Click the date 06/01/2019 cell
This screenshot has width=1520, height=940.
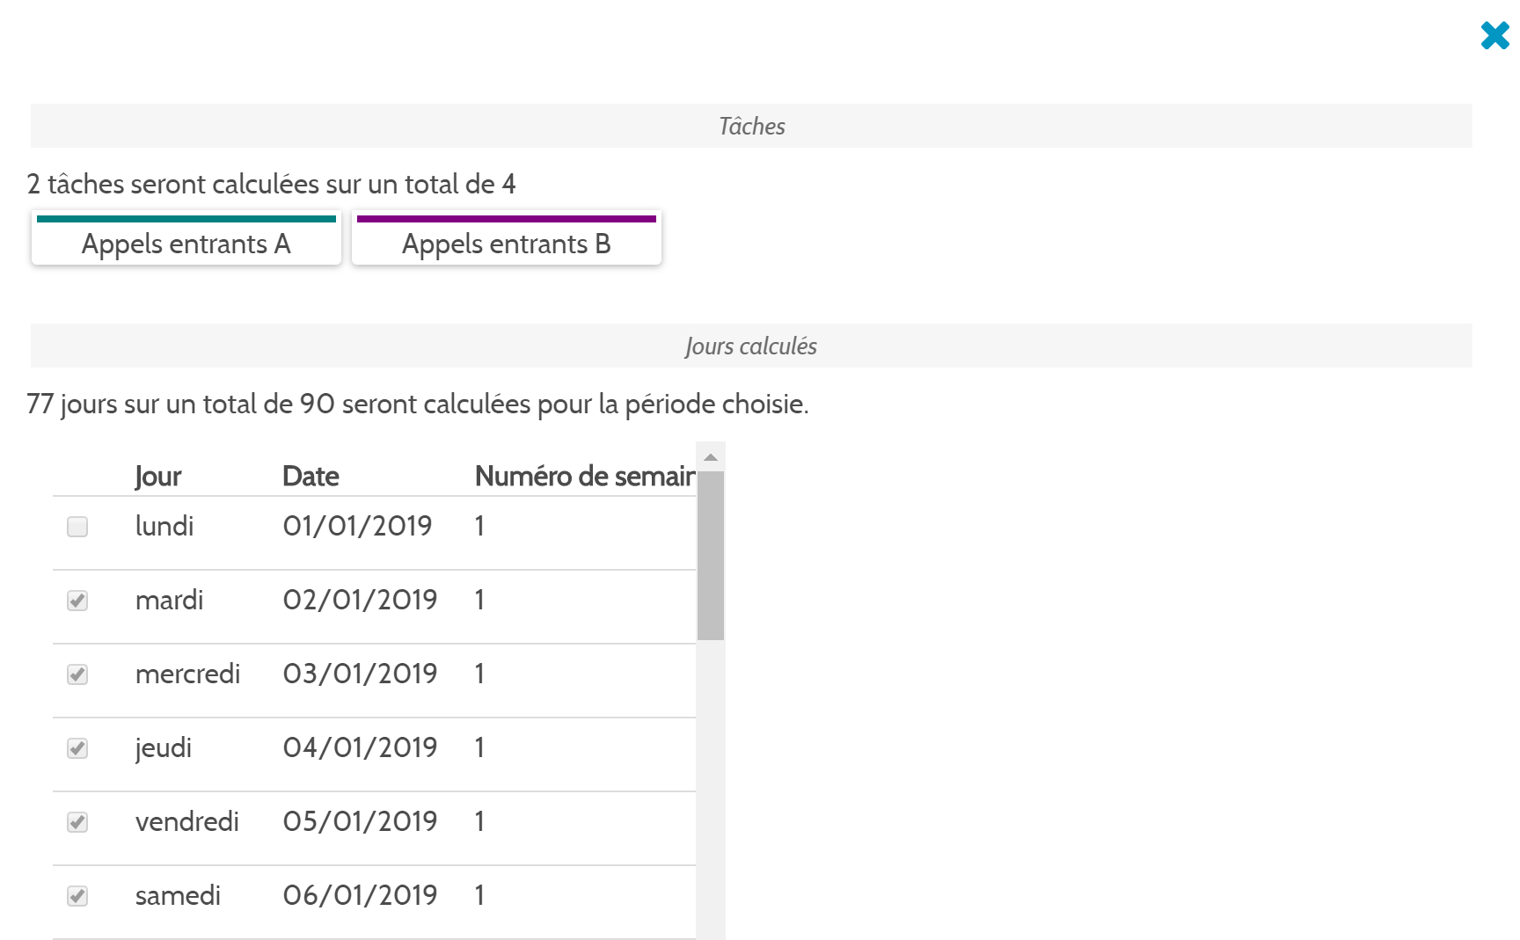(x=360, y=895)
